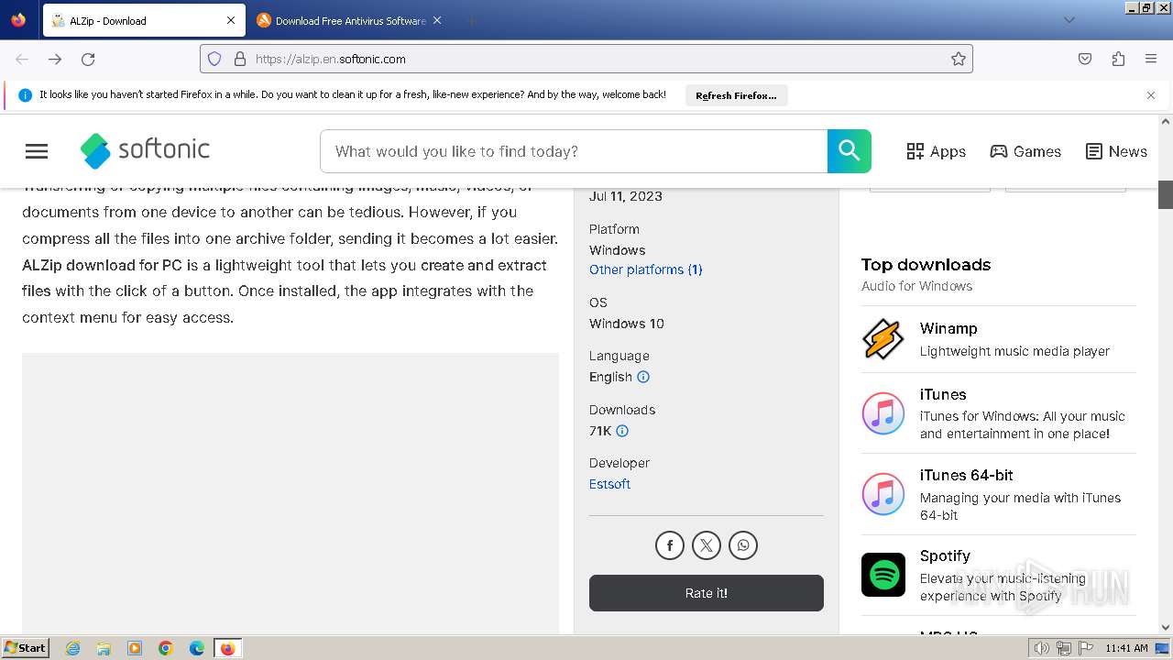Go back to previous page
The image size is (1173, 660).
click(x=22, y=59)
